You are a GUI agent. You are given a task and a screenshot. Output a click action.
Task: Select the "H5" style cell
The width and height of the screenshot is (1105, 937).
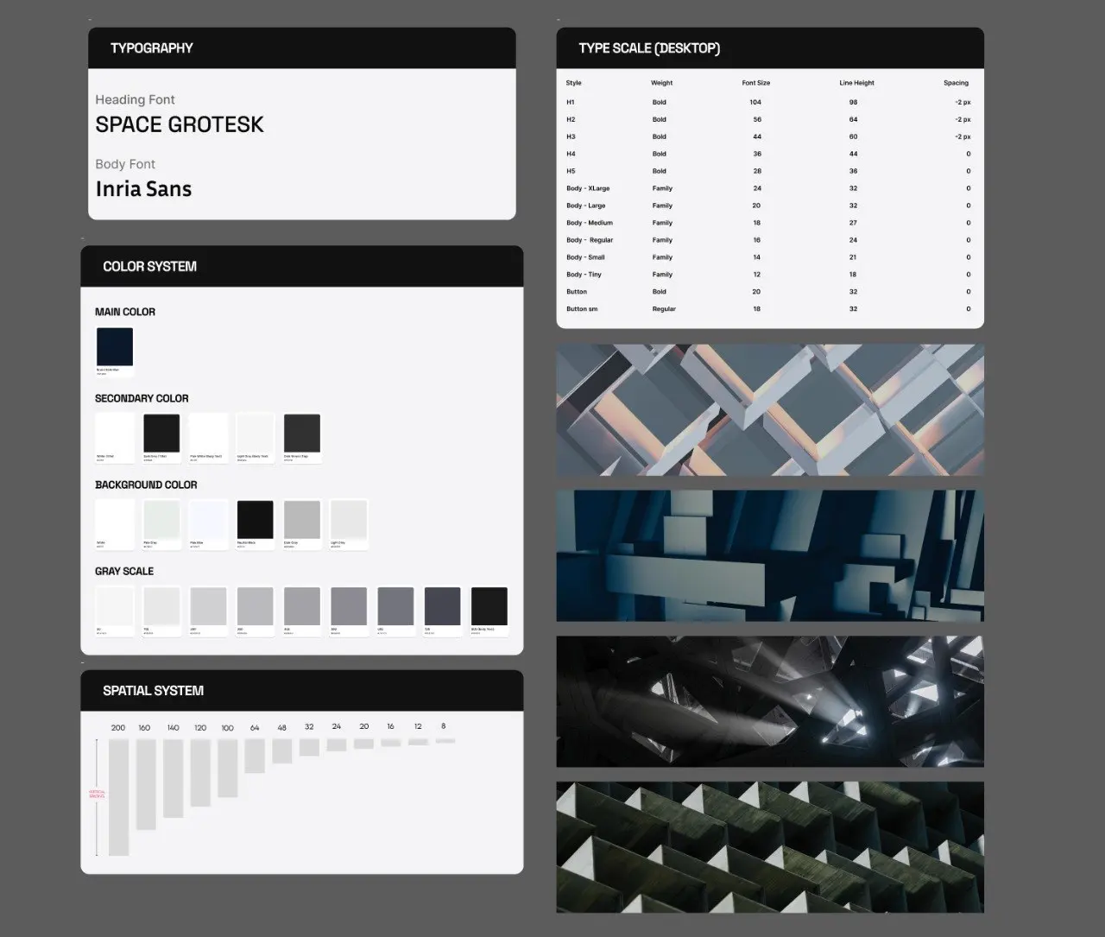point(571,171)
